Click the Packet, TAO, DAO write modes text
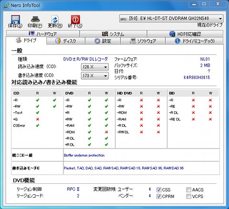 pyautogui.click(x=124, y=168)
